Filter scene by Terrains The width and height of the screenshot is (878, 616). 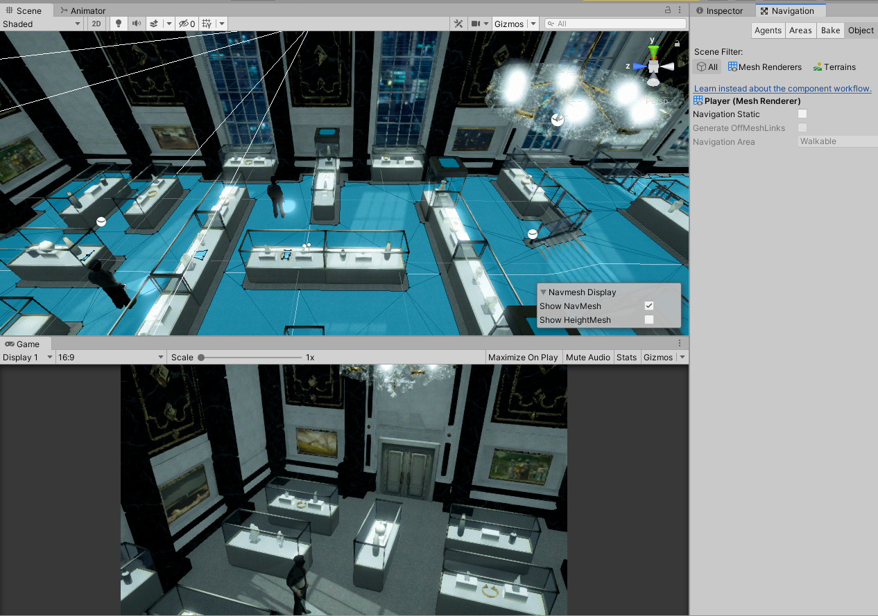(x=834, y=67)
